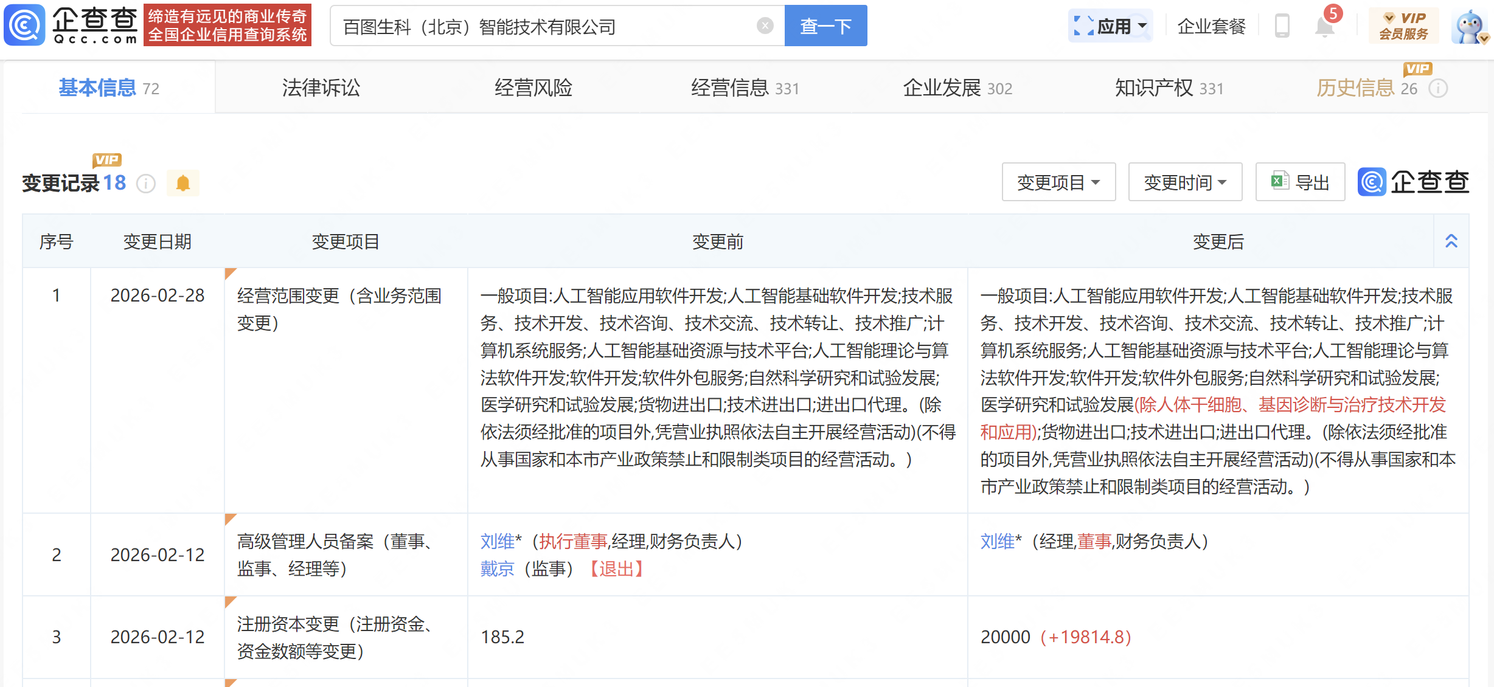This screenshot has width=1494, height=687.
Task: Open the 变更时间 filter dropdown
Action: pos(1185,182)
